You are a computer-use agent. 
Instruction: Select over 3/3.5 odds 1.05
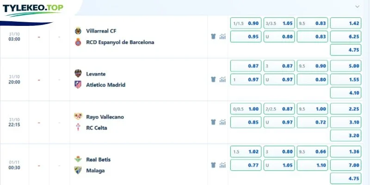tap(279, 24)
